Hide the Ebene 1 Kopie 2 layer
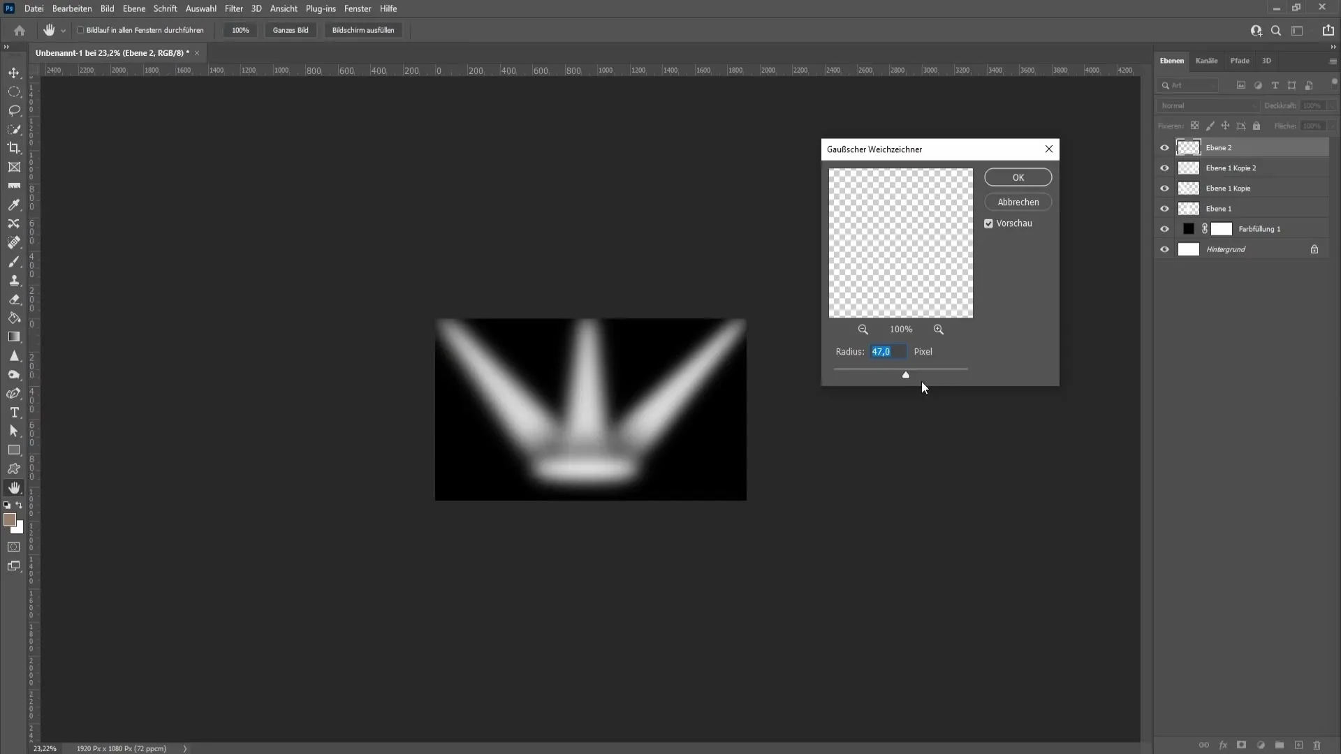The width and height of the screenshot is (1341, 754). pos(1164,168)
